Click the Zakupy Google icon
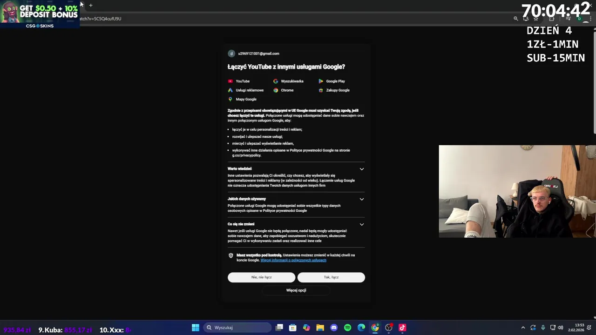Image resolution: width=596 pixels, height=335 pixels. (321, 90)
